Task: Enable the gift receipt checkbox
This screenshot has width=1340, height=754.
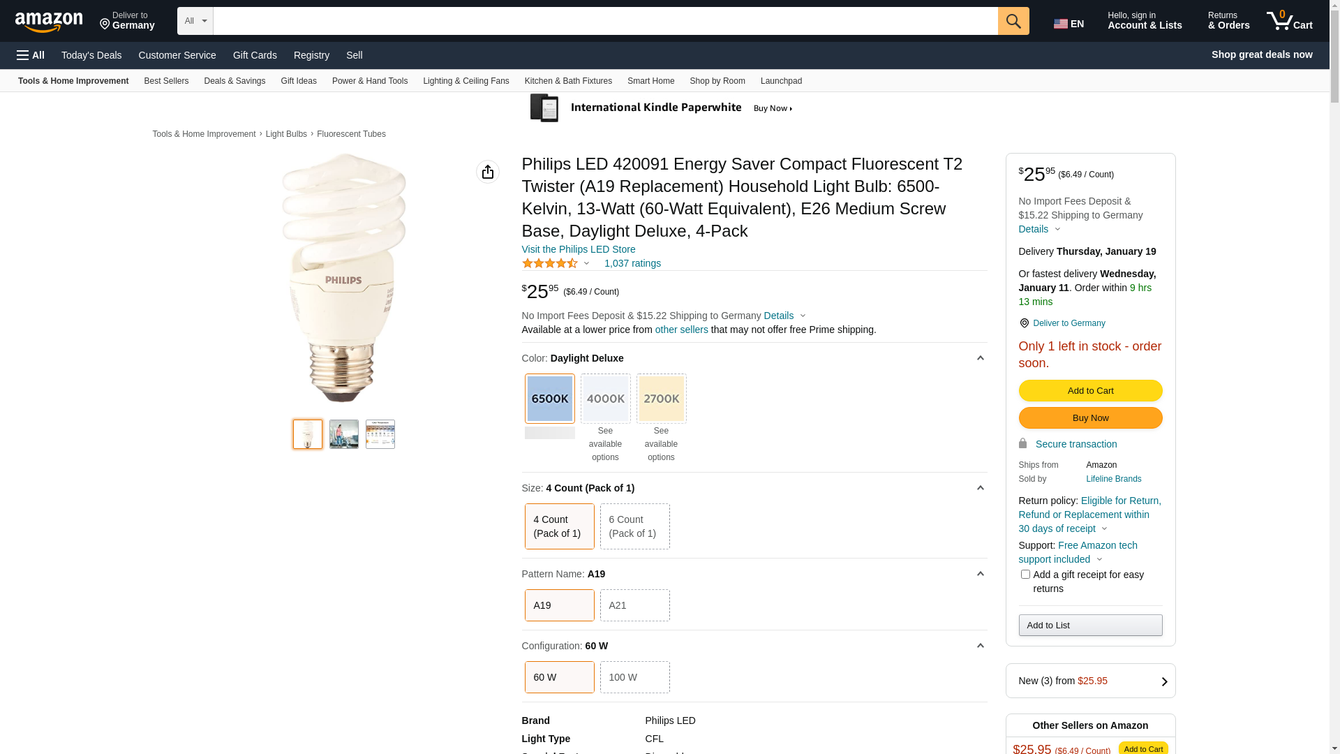Action: [x=1025, y=575]
